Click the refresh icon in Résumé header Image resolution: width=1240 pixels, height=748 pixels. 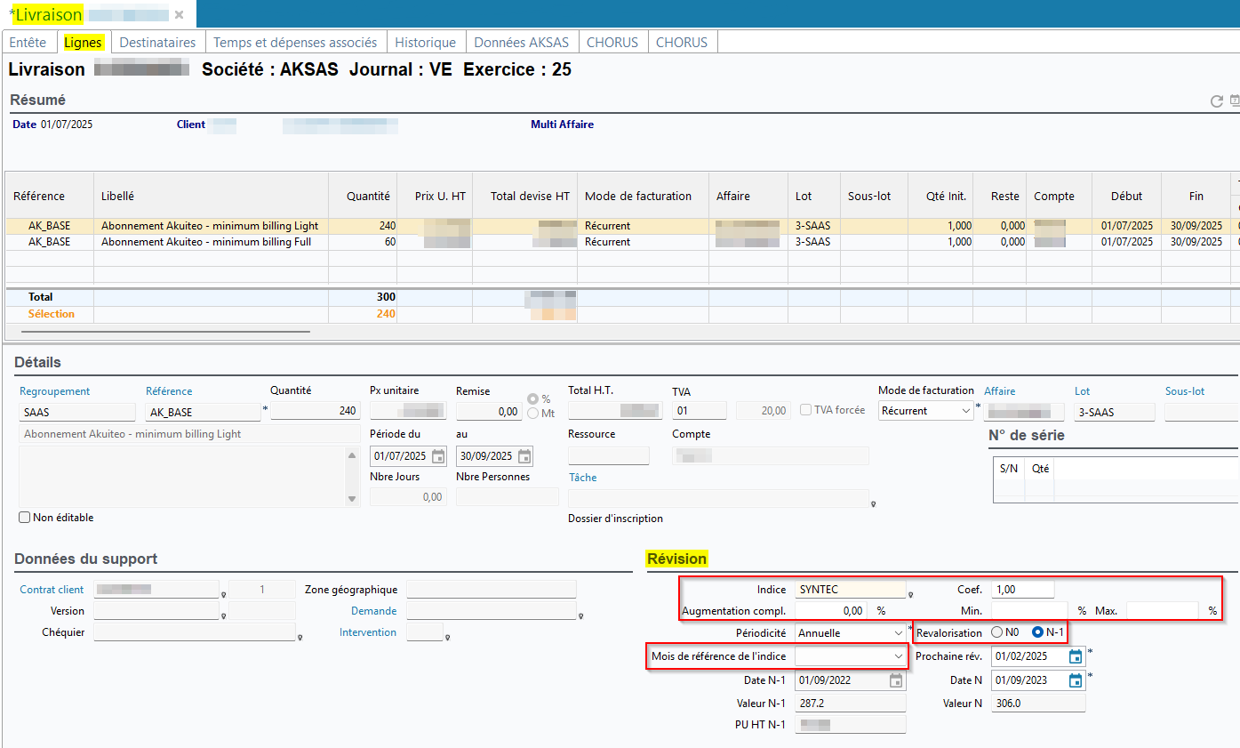(1217, 101)
